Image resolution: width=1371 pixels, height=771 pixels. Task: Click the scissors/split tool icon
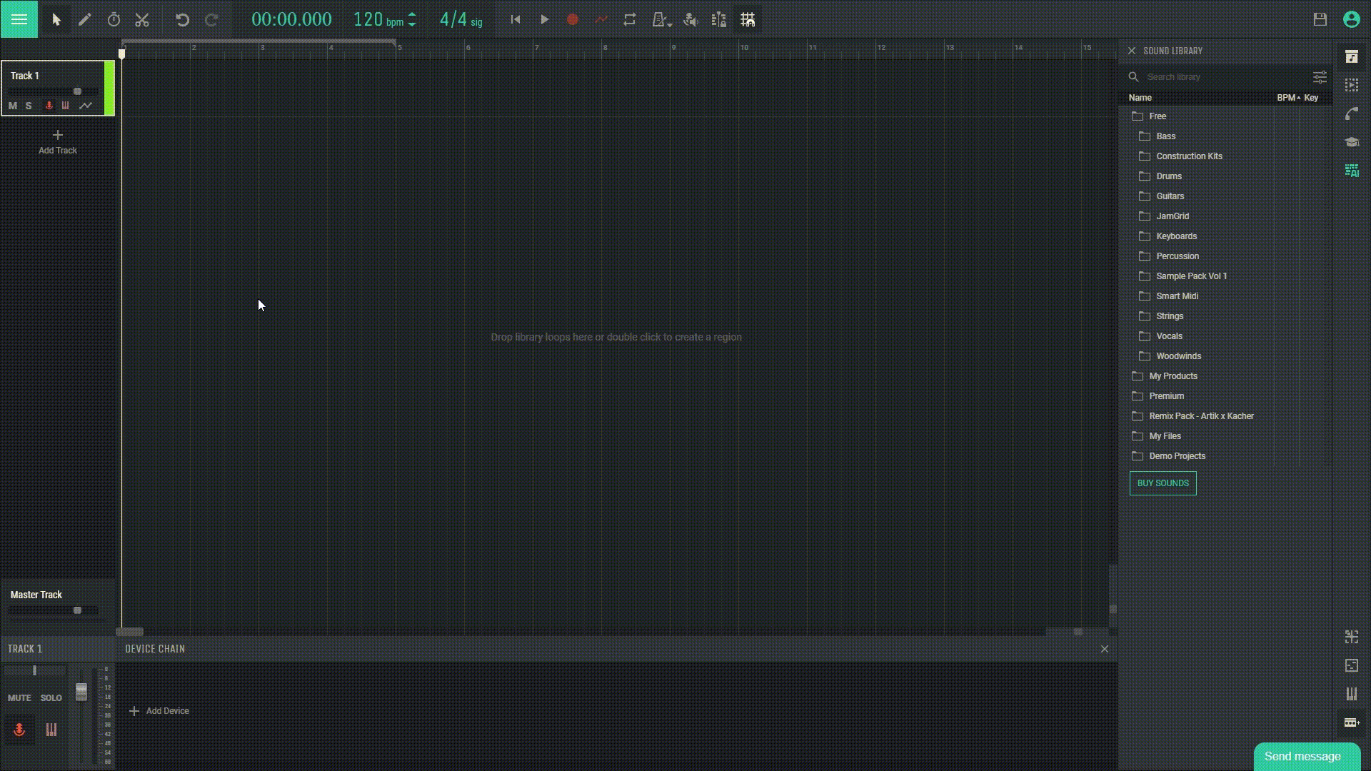point(141,20)
